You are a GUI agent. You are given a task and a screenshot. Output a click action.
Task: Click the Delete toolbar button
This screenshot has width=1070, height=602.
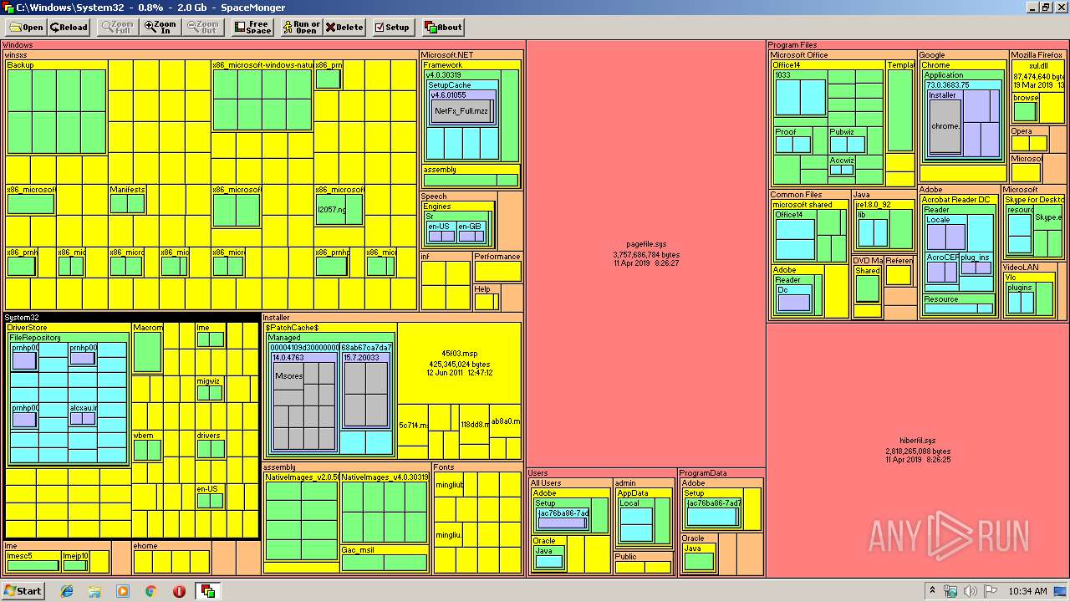[x=344, y=27]
